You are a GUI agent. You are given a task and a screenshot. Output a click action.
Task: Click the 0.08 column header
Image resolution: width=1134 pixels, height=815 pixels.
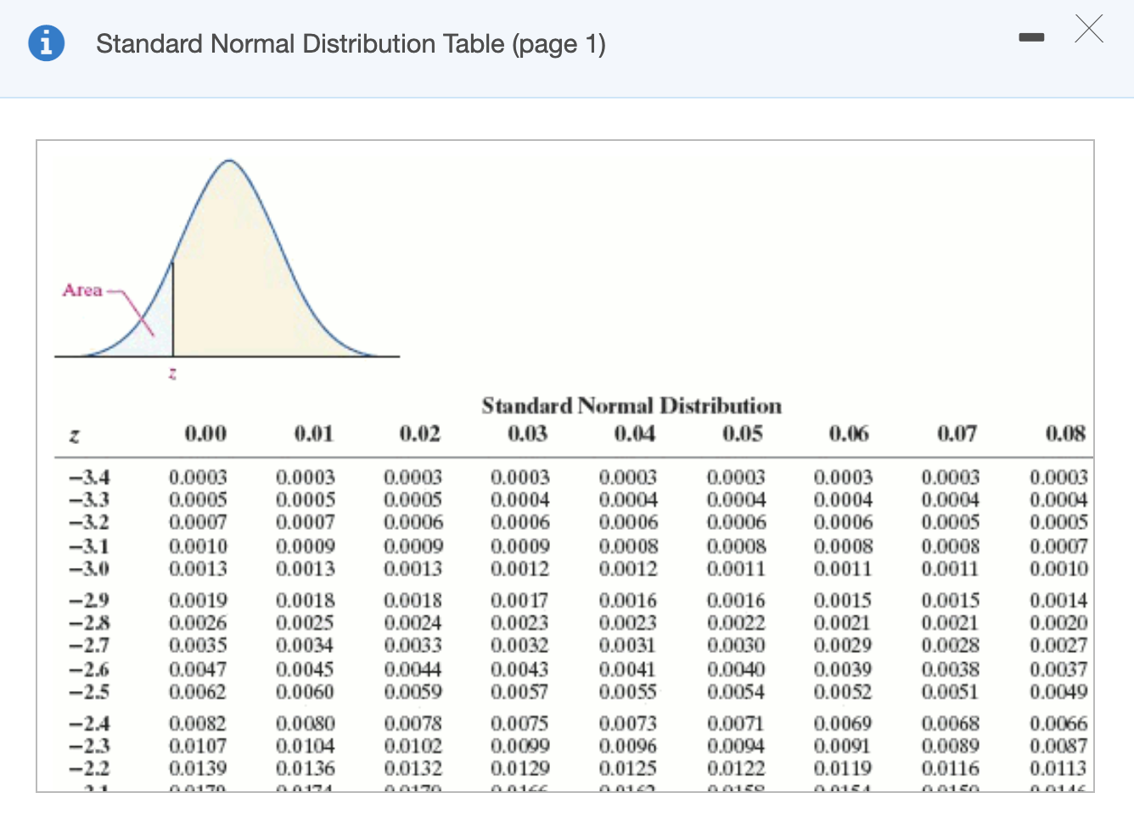tap(1065, 434)
